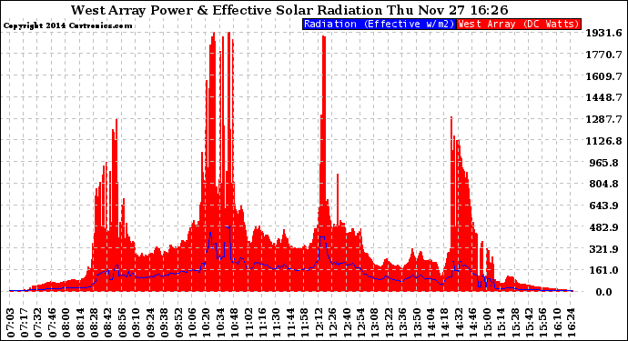Click the 13:50 time label
The width and height of the screenshot is (628, 341).
point(417,322)
